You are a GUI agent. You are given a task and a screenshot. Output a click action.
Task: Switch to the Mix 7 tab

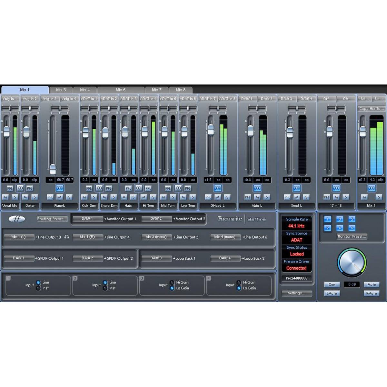156,90
